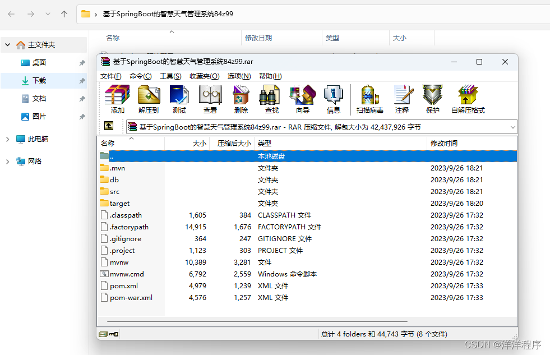Open the Favorites (收藏夹) menu
The width and height of the screenshot is (550, 355).
point(205,76)
